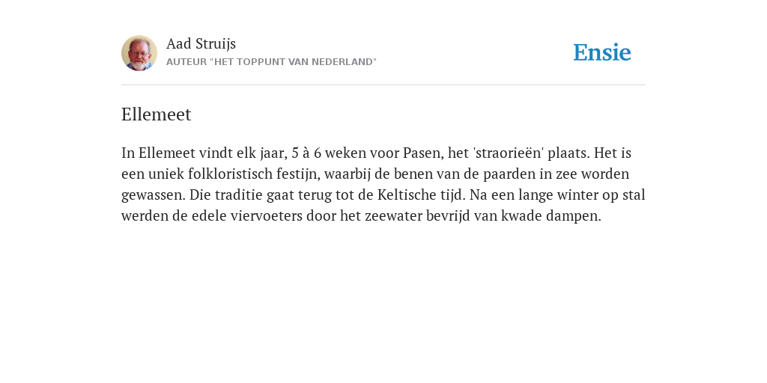Click Aad Struijs' round profile photo

[x=139, y=53]
